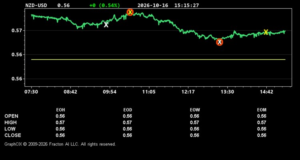Select the EOD column header
Viewport: 300px width, 160px height.
[x=128, y=110]
